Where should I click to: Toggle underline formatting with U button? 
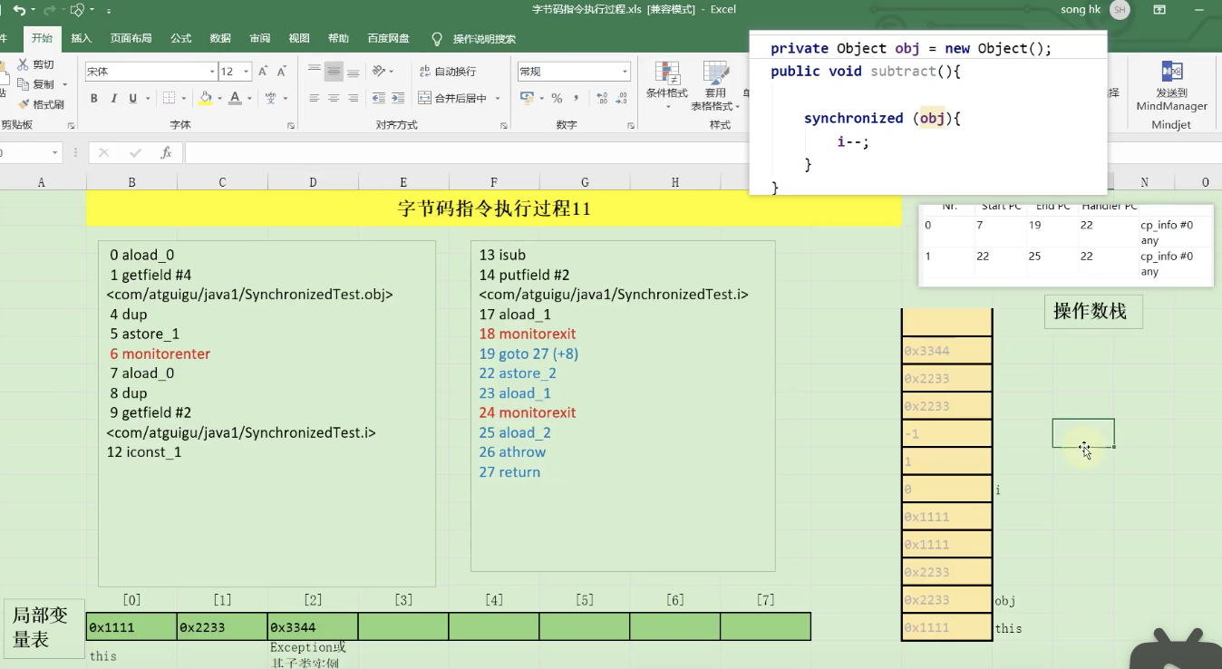[133, 98]
